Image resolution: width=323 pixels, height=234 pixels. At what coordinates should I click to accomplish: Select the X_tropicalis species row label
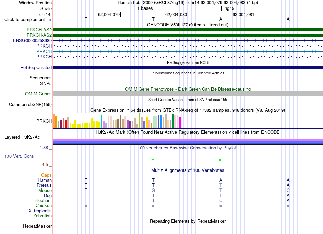[x=40, y=211]
